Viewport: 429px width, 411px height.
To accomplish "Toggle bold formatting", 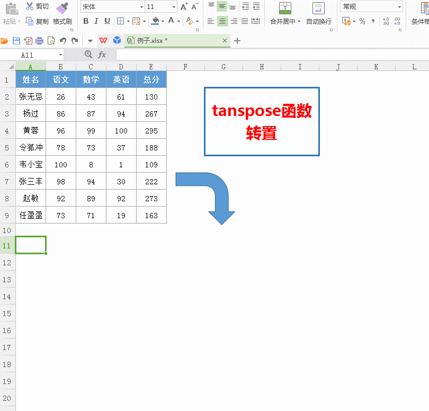I will point(86,21).
